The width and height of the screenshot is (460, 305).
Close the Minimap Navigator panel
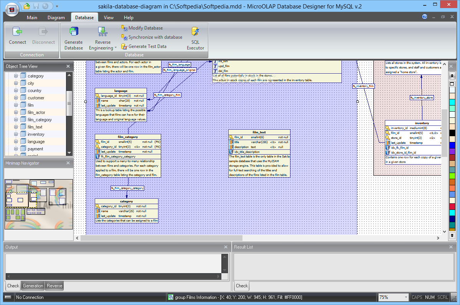[x=68, y=163]
